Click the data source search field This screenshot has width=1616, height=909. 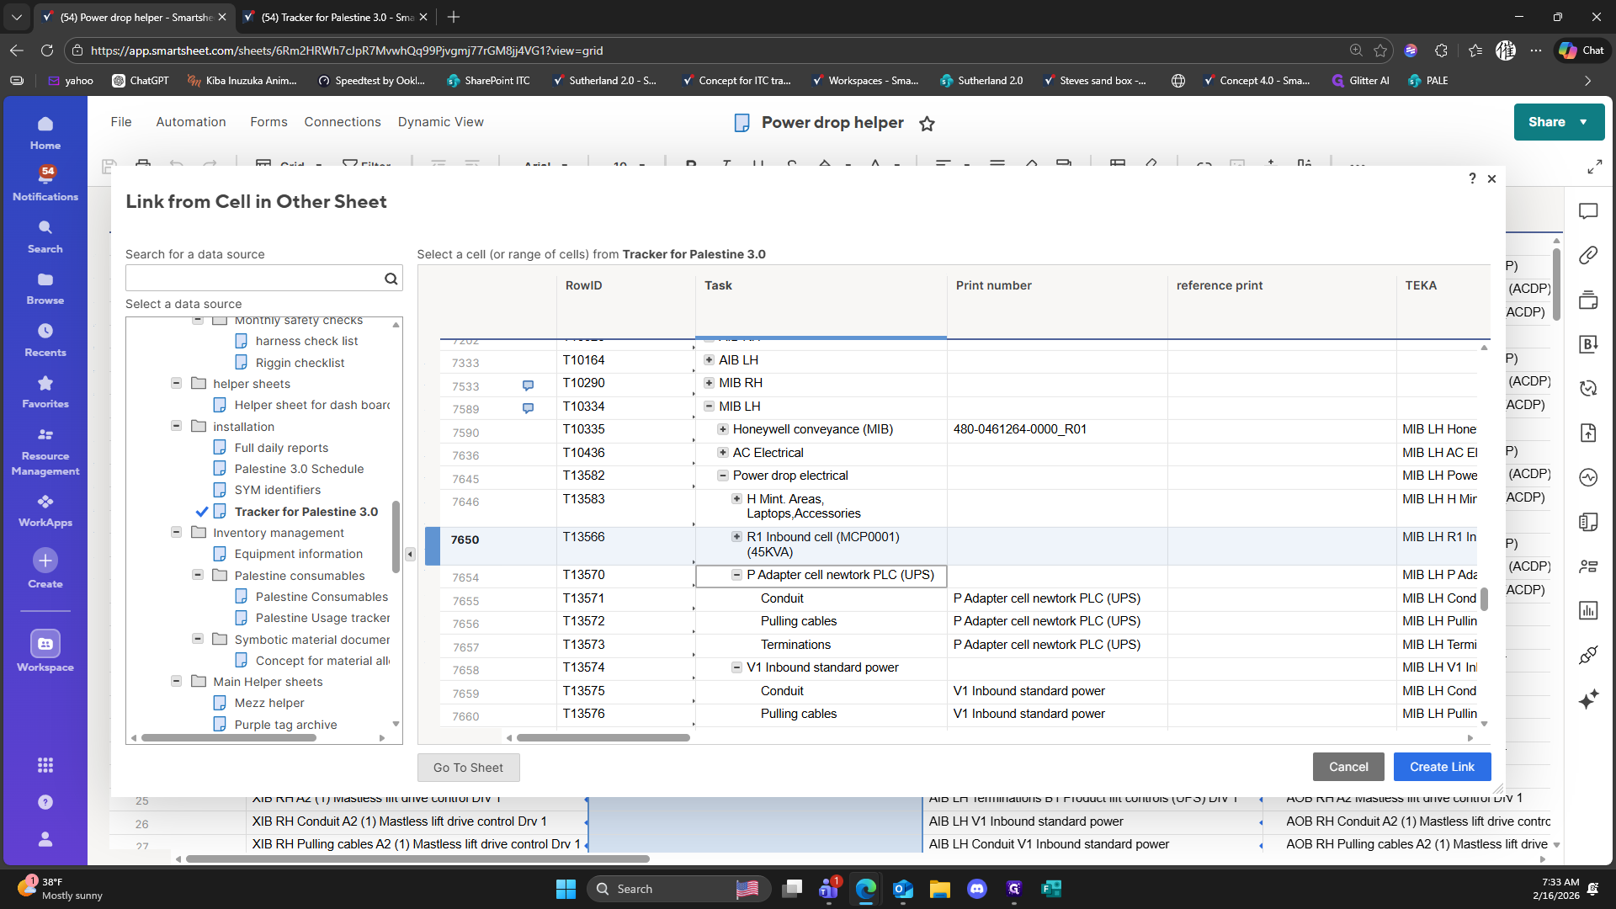coord(252,279)
